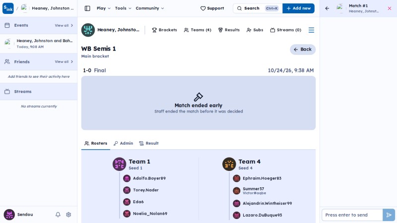This screenshot has width=397, height=223.
Task: Open the Tools dropdown menu
Action: tap(123, 8)
